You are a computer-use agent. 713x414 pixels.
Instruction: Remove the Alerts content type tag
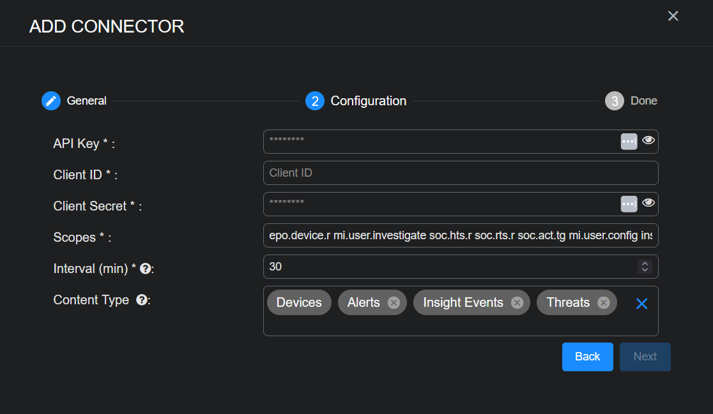tap(394, 302)
